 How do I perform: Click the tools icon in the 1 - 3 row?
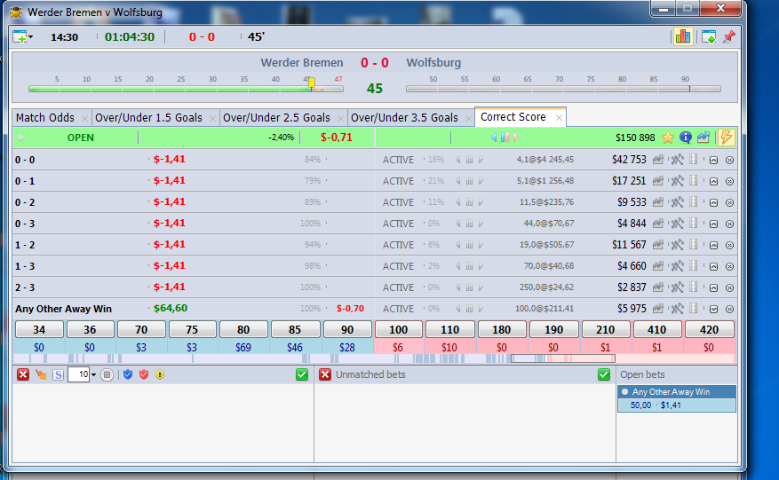pos(677,266)
